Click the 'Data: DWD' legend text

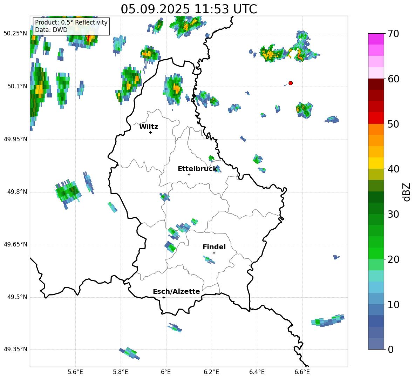[51, 30]
